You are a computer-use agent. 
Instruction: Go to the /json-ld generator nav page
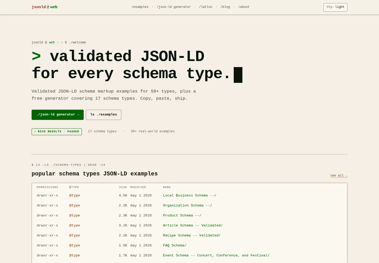click(174, 7)
